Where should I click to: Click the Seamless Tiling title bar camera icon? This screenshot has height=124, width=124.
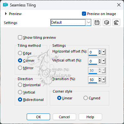click(5, 5)
